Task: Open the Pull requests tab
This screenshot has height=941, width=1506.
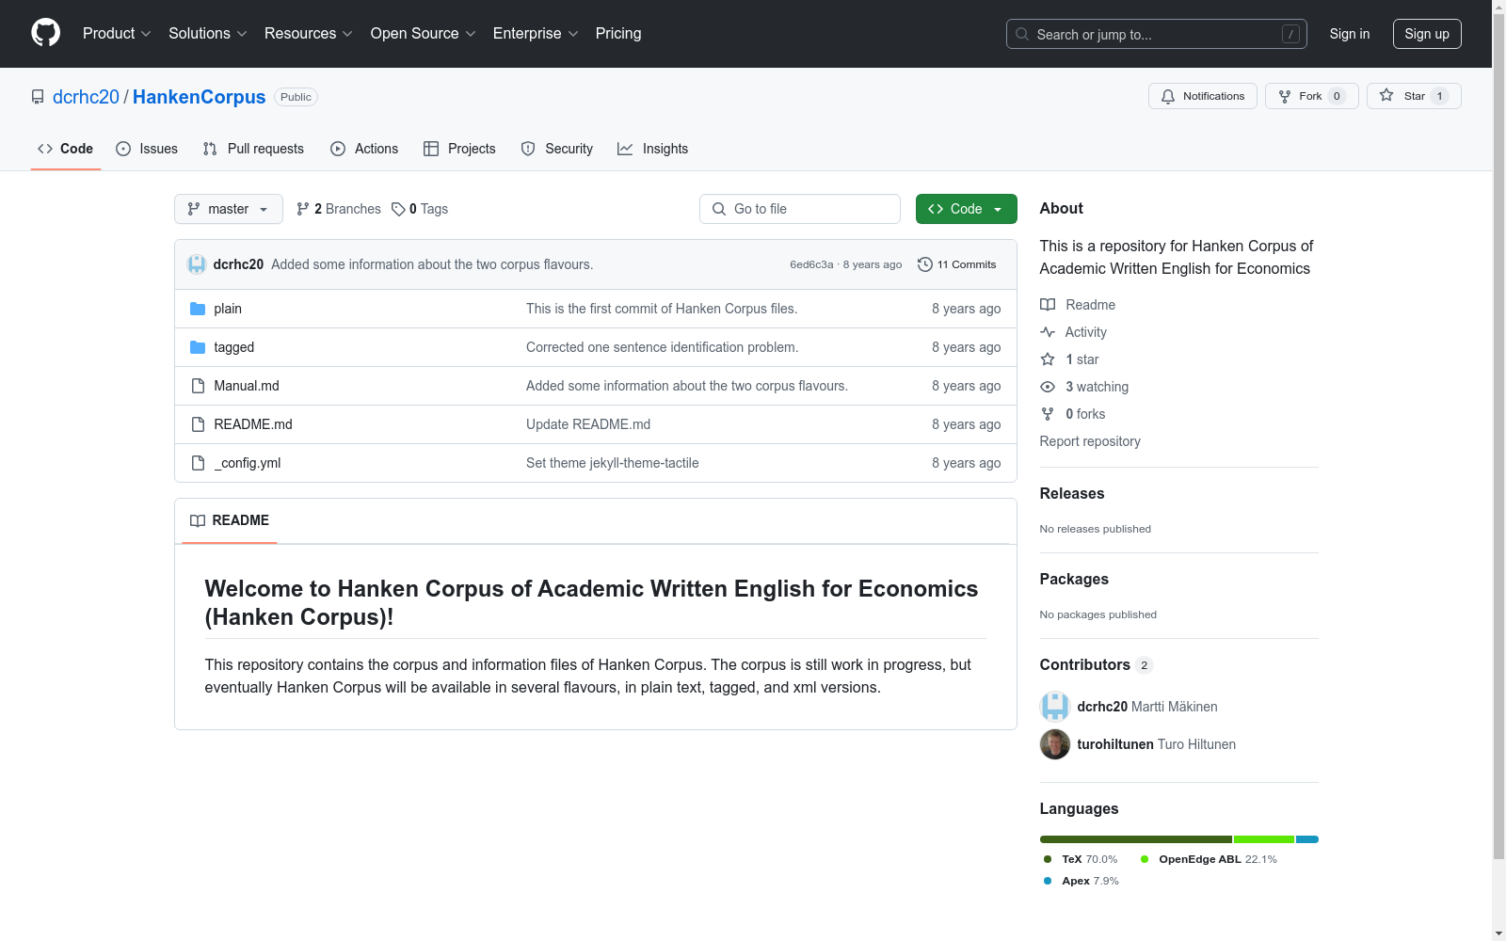Action: 253,149
